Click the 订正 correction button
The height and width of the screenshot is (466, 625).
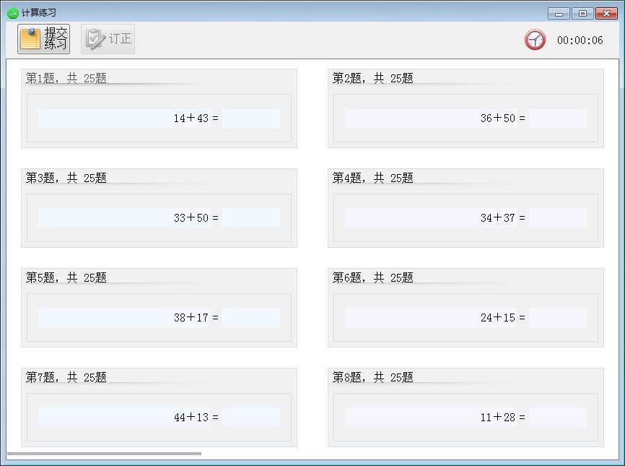tap(108, 39)
